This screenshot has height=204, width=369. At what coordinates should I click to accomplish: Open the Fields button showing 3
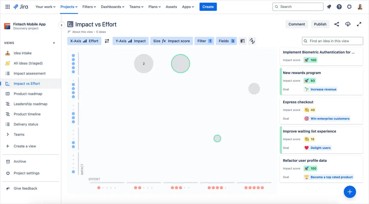[x=226, y=41]
